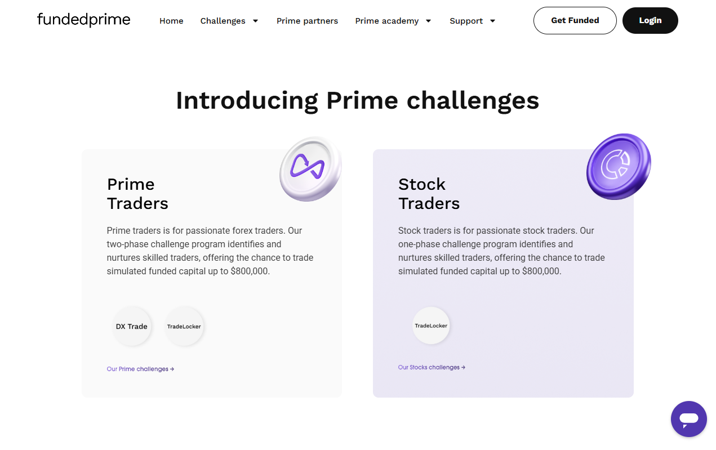Expand the Support dropdown arrow

click(x=493, y=21)
